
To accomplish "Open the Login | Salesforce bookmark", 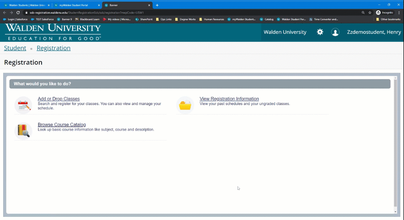I will pos(15,19).
